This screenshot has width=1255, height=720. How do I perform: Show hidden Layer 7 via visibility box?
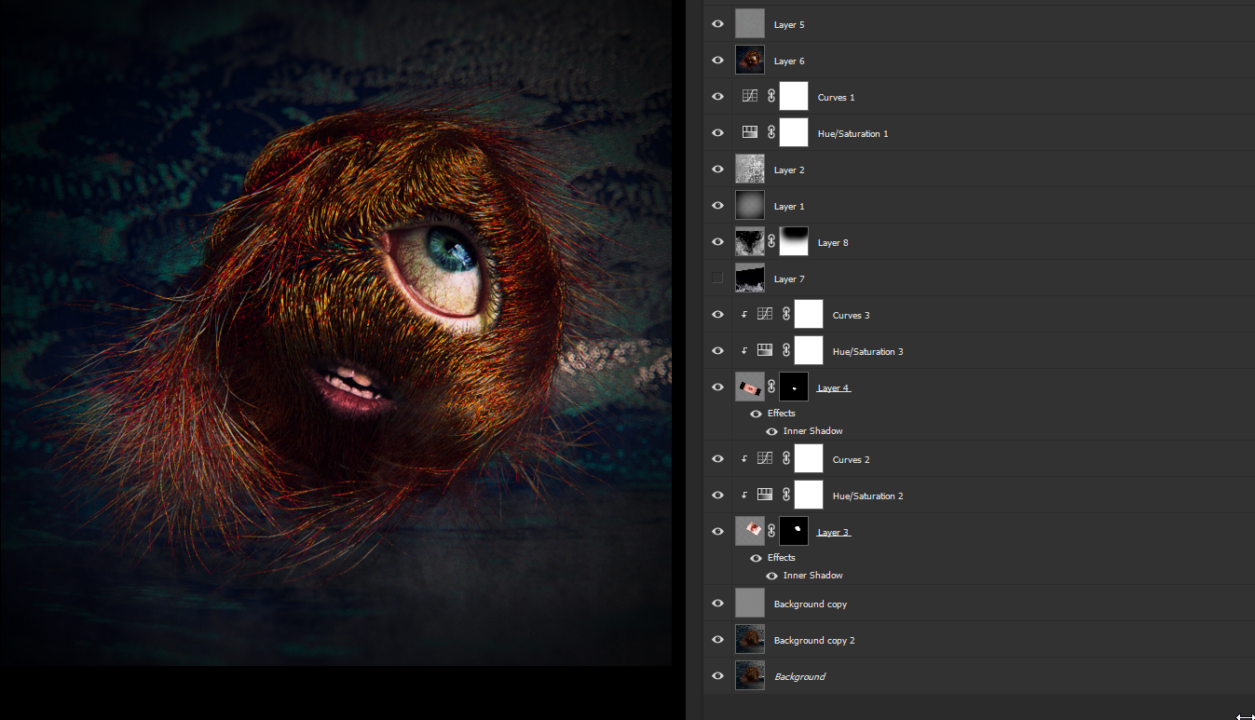(717, 278)
